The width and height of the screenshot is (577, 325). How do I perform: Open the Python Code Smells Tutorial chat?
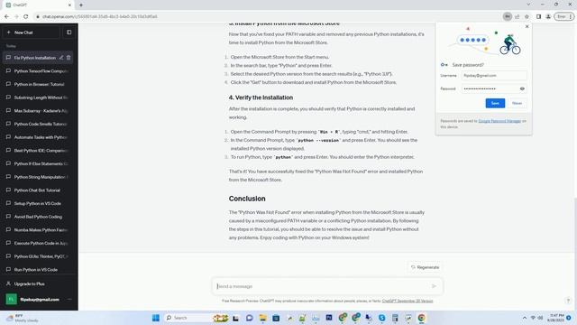pos(38,124)
